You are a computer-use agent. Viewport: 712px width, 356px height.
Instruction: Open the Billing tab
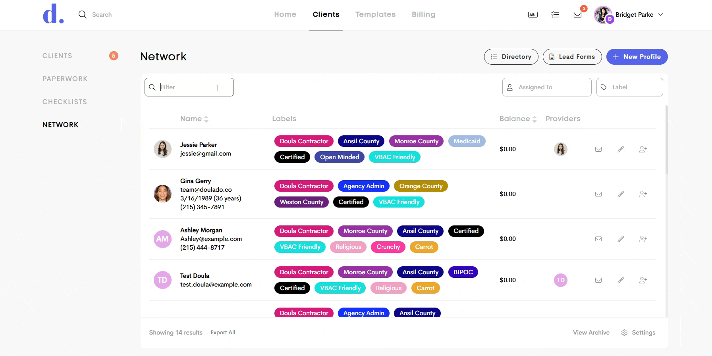pos(423,14)
